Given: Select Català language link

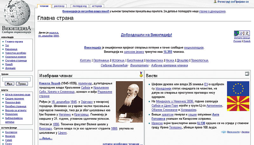Looking at the screenshot, I should click(x=9, y=140).
